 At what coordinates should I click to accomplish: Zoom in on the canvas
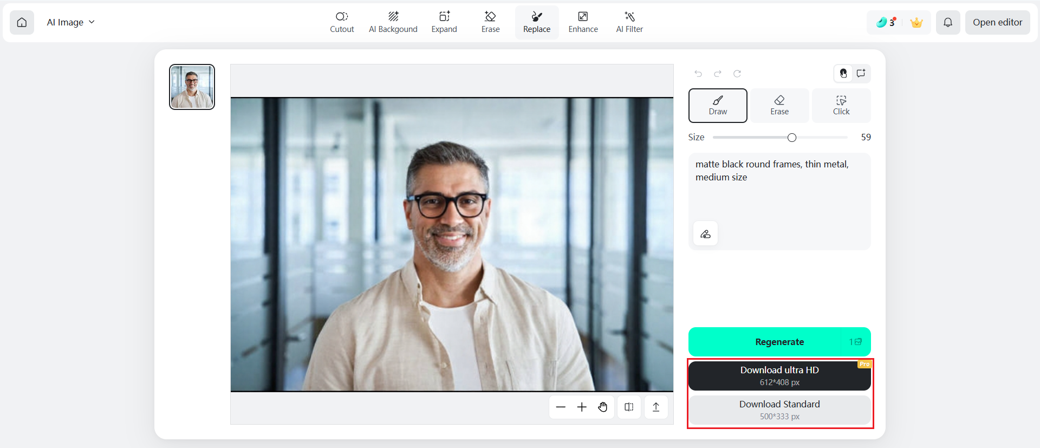pyautogui.click(x=582, y=407)
